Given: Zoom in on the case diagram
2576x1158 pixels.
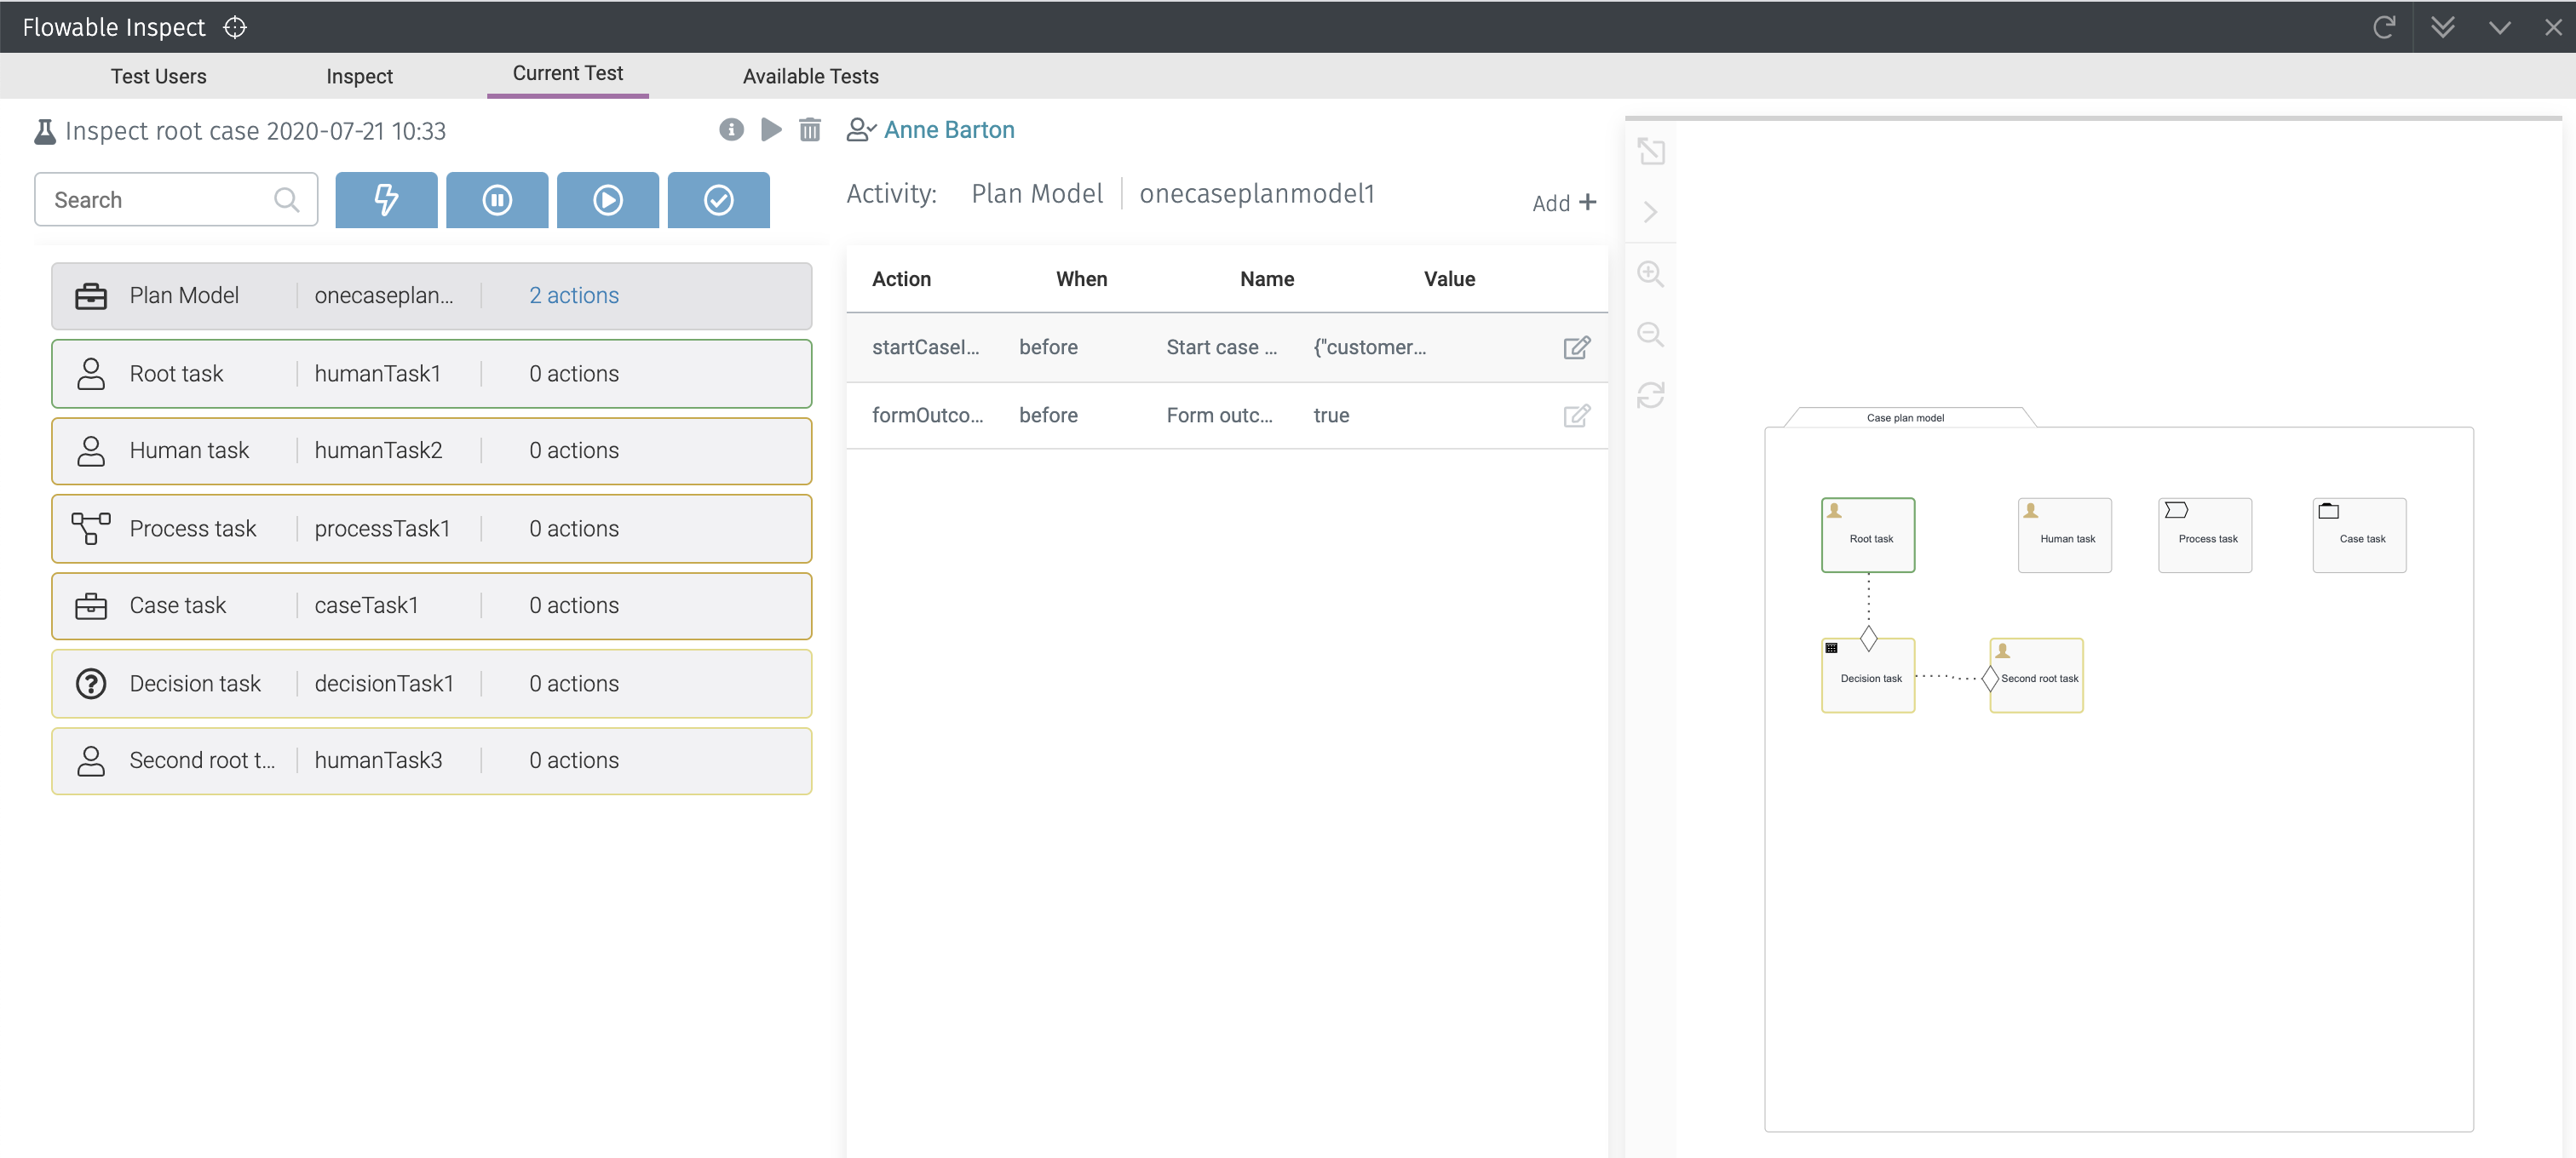Looking at the screenshot, I should [x=1650, y=274].
